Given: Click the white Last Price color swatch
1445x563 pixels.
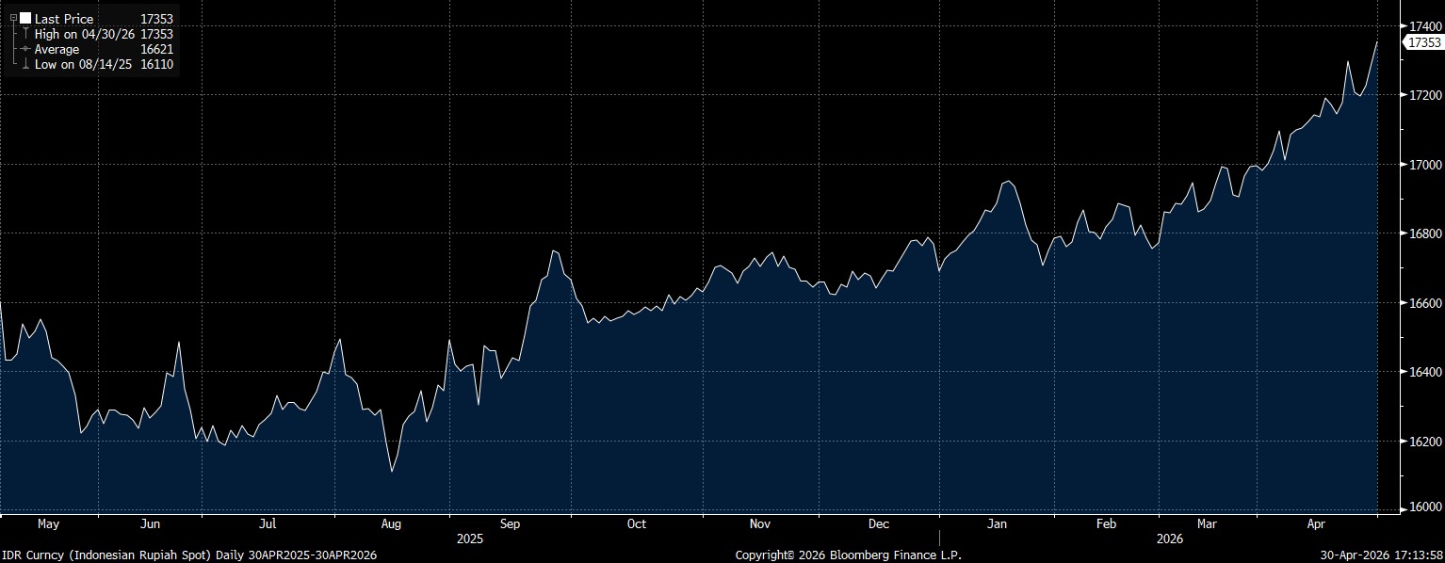Looking at the screenshot, I should tap(25, 19).
